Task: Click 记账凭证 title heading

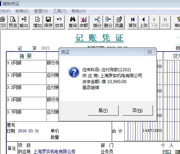Action: [x=99, y=38]
